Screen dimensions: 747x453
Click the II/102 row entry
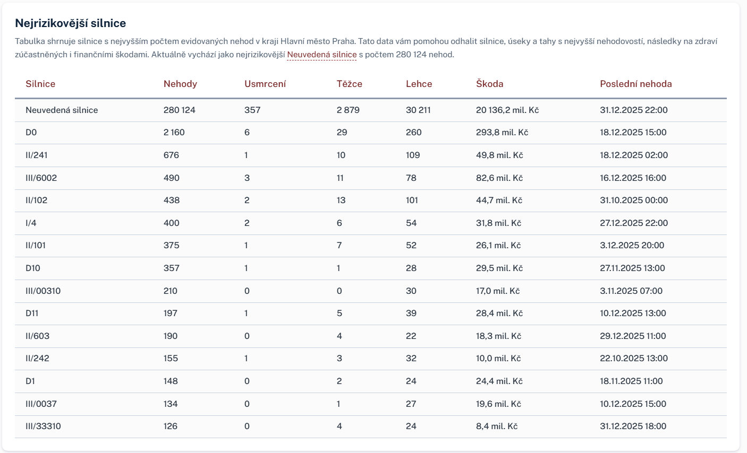click(371, 201)
